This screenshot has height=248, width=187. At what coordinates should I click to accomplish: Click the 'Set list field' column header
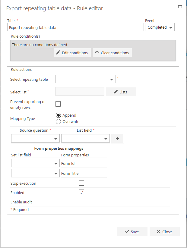21,155
